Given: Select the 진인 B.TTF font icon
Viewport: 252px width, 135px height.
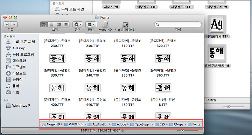Looking at the screenshot, I should [163, 88].
